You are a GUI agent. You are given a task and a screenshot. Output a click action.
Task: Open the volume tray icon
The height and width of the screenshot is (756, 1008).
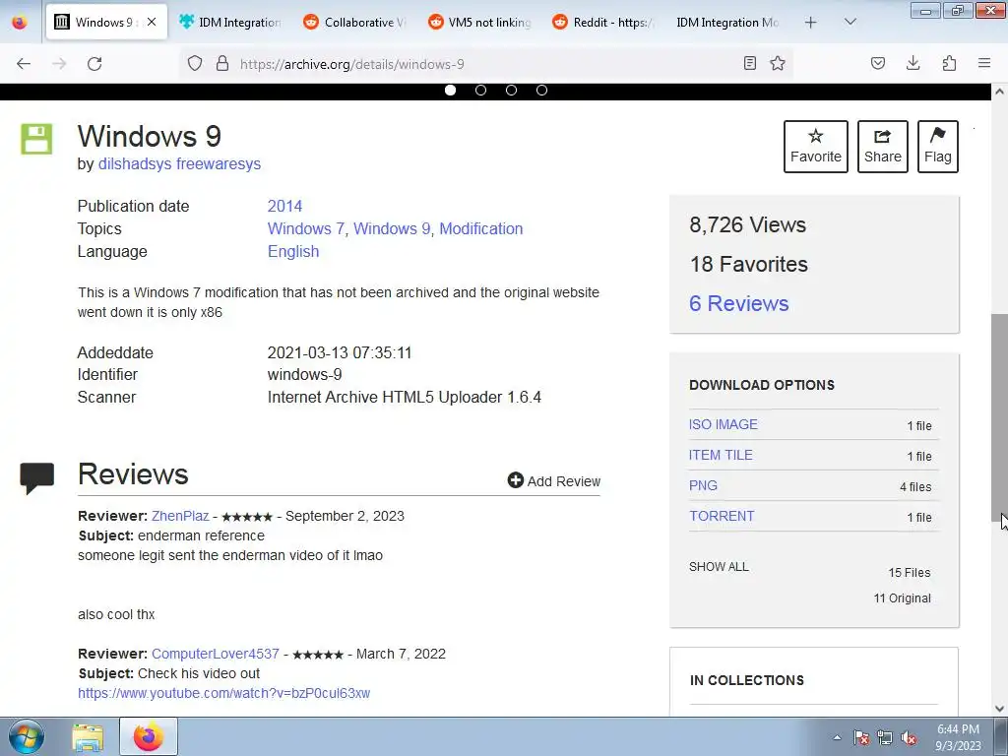point(909,737)
